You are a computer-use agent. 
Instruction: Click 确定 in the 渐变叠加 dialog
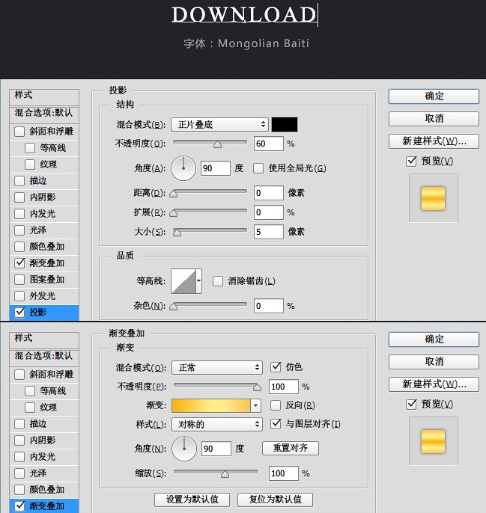(x=434, y=340)
